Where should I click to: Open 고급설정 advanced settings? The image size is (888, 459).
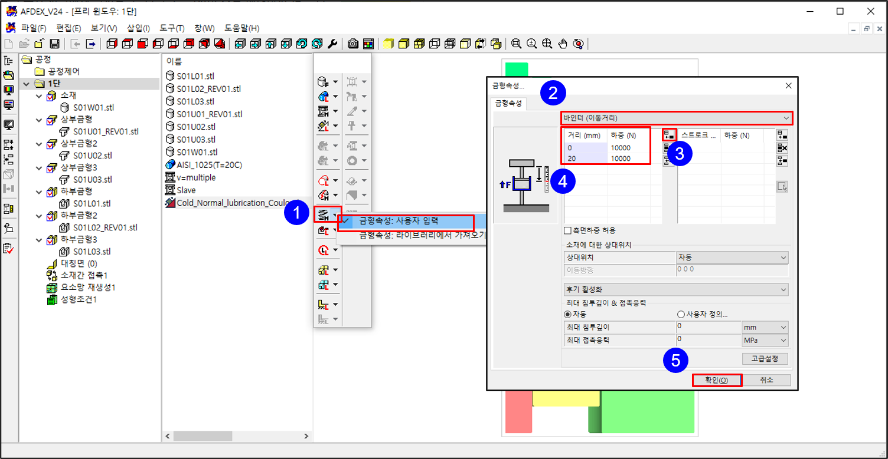(x=765, y=358)
